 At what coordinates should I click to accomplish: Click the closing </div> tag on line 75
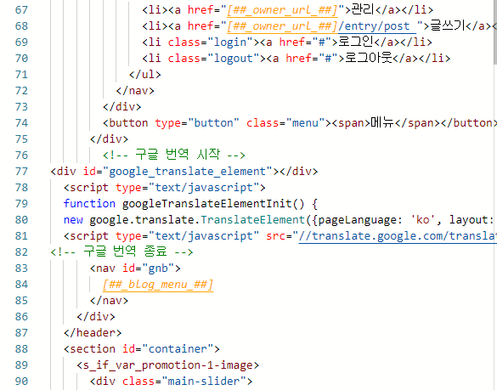click(x=109, y=139)
